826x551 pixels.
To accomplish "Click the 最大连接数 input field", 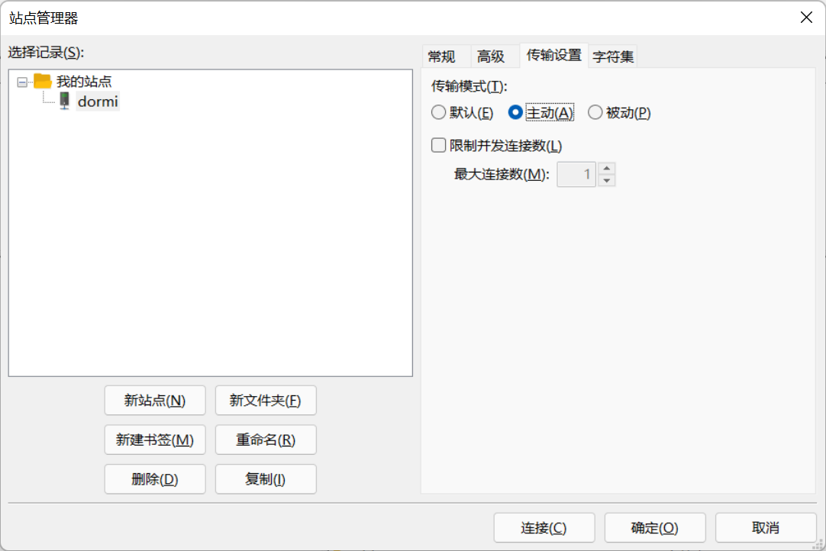I will click(576, 174).
